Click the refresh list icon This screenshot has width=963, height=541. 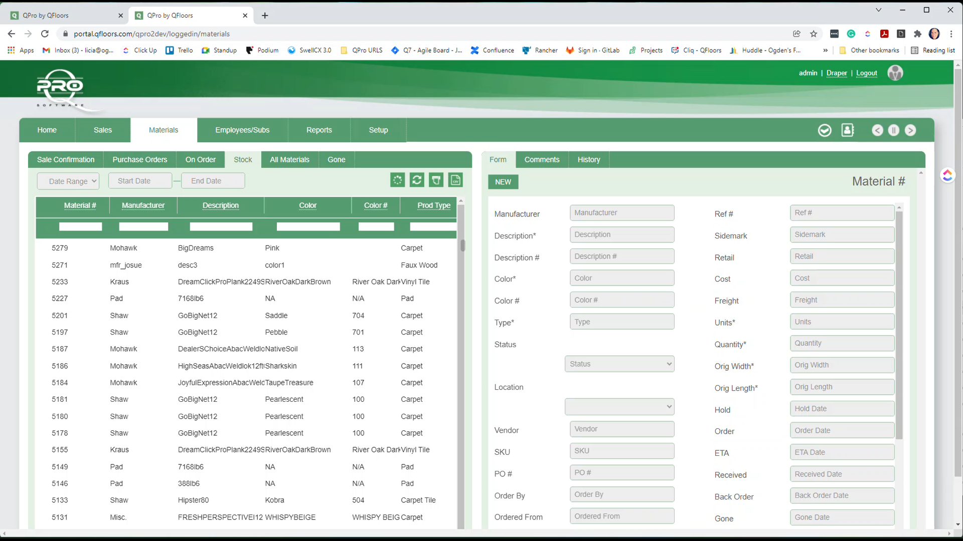tap(417, 180)
